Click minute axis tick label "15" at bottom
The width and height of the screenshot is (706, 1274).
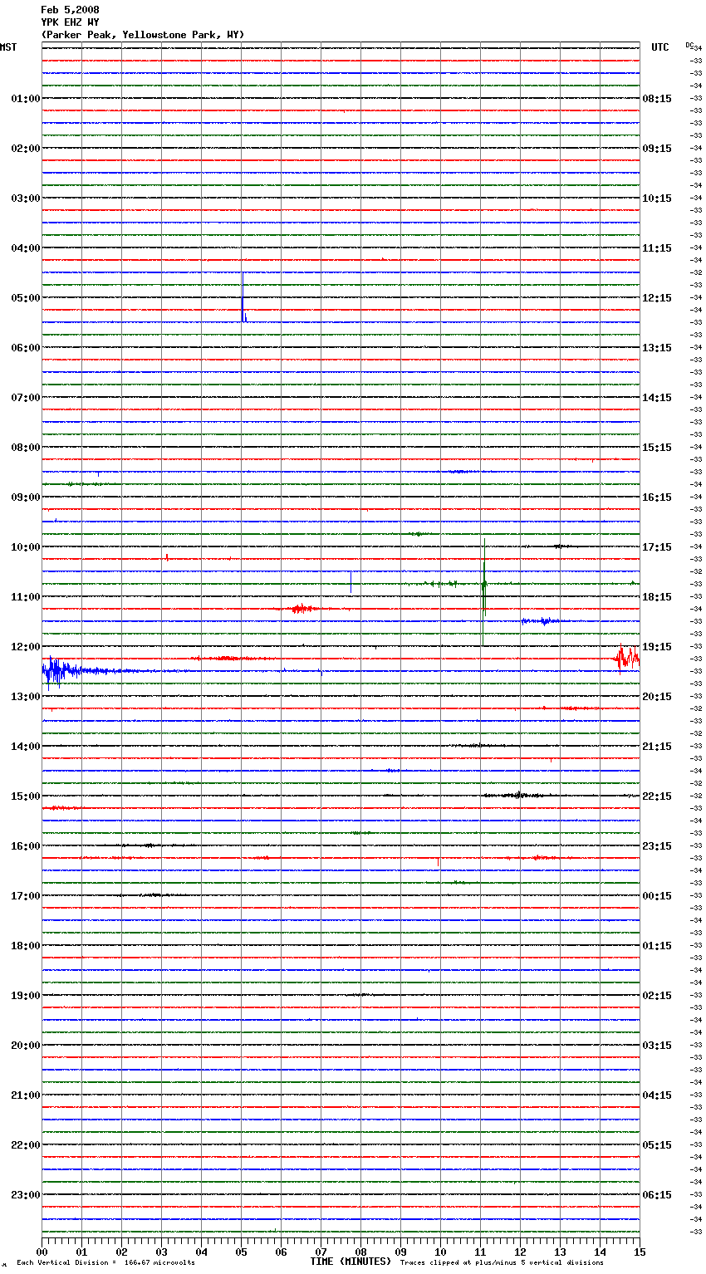640,1252
